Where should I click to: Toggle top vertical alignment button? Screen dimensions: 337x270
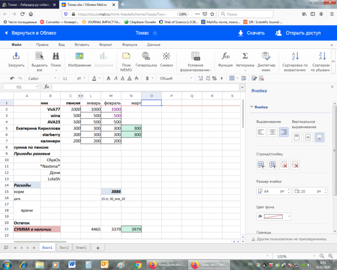coord(297,137)
